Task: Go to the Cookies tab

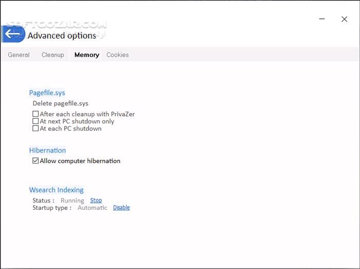Action: tap(117, 55)
